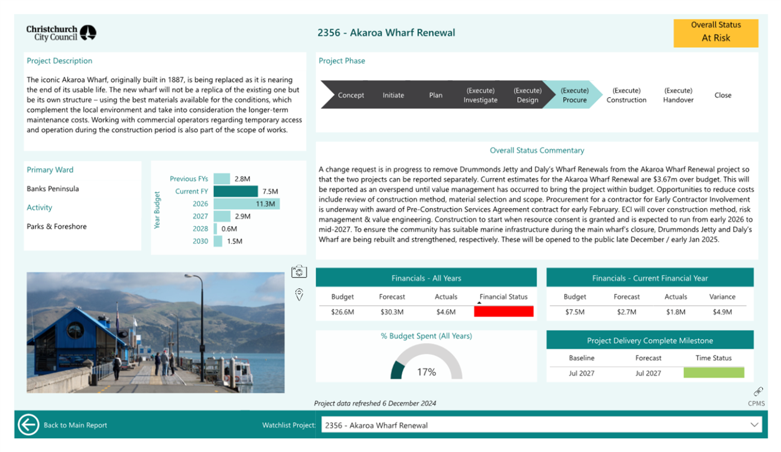Screen dimensions: 781x452
Task: Click the current year forecast $2.7M
Action: [x=626, y=312]
